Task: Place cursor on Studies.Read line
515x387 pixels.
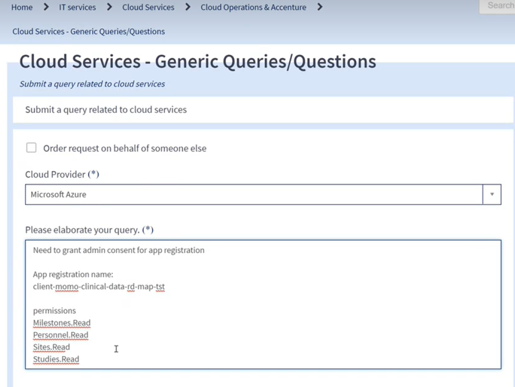Action: point(56,359)
